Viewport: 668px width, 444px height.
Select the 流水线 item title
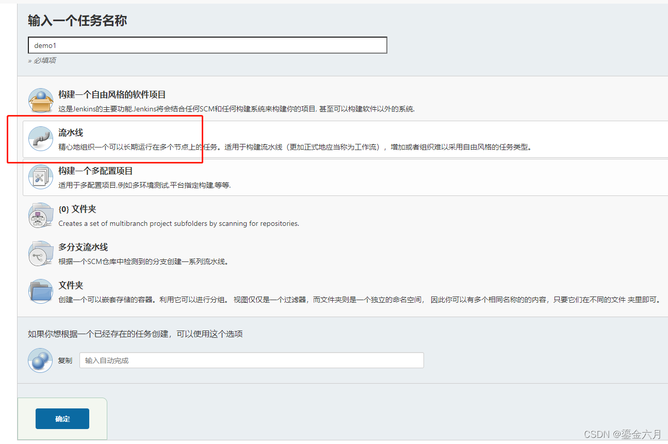[71, 133]
